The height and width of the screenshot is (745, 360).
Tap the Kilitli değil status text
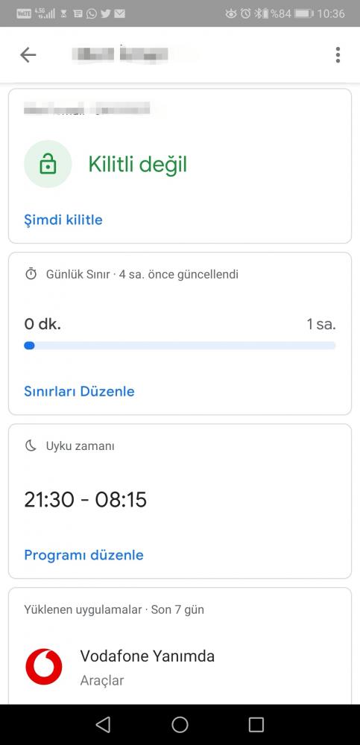[138, 165]
